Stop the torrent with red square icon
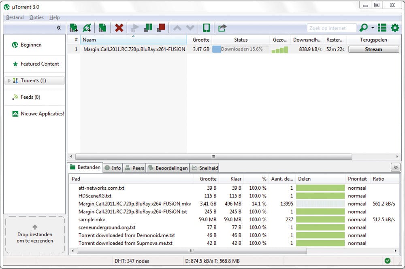This screenshot has width=405, height=269. [x=161, y=28]
